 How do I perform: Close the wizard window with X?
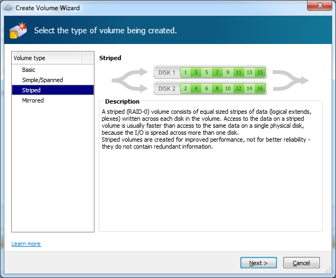point(319,5)
